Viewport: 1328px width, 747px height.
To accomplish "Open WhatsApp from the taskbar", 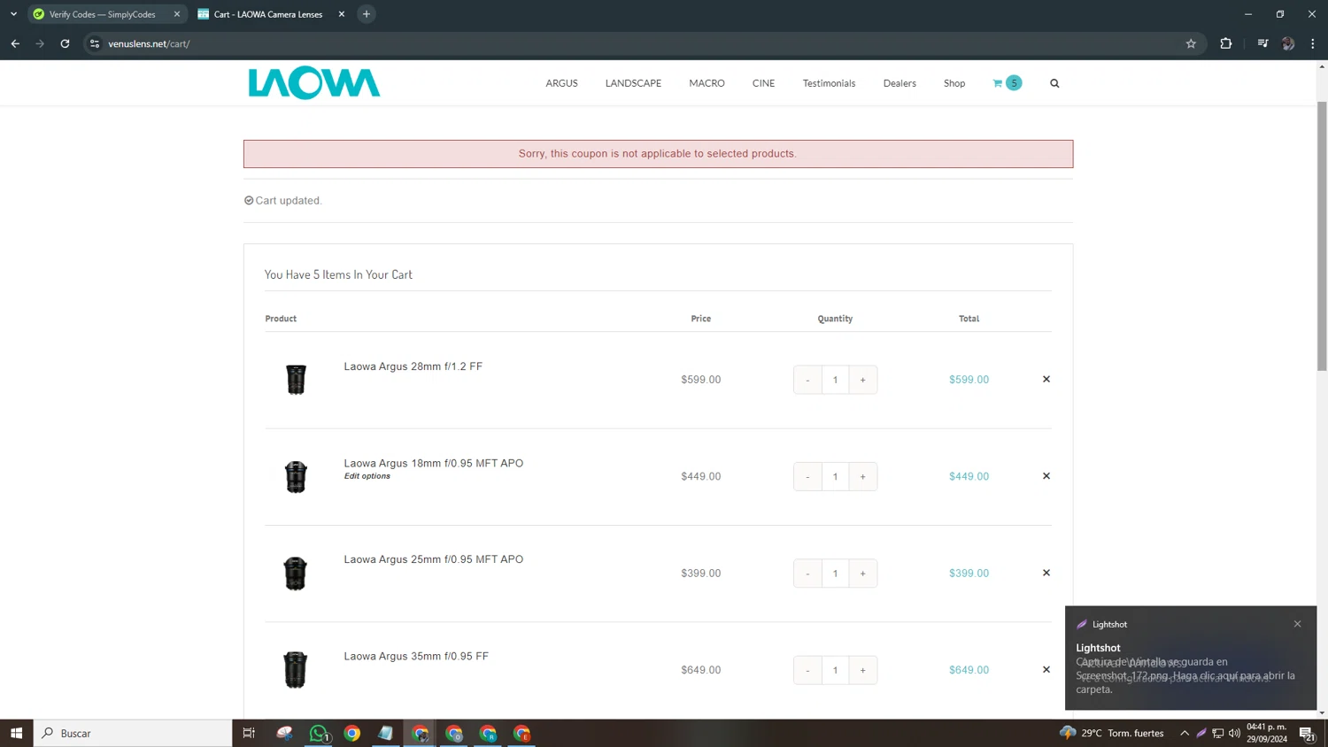I will tap(319, 733).
